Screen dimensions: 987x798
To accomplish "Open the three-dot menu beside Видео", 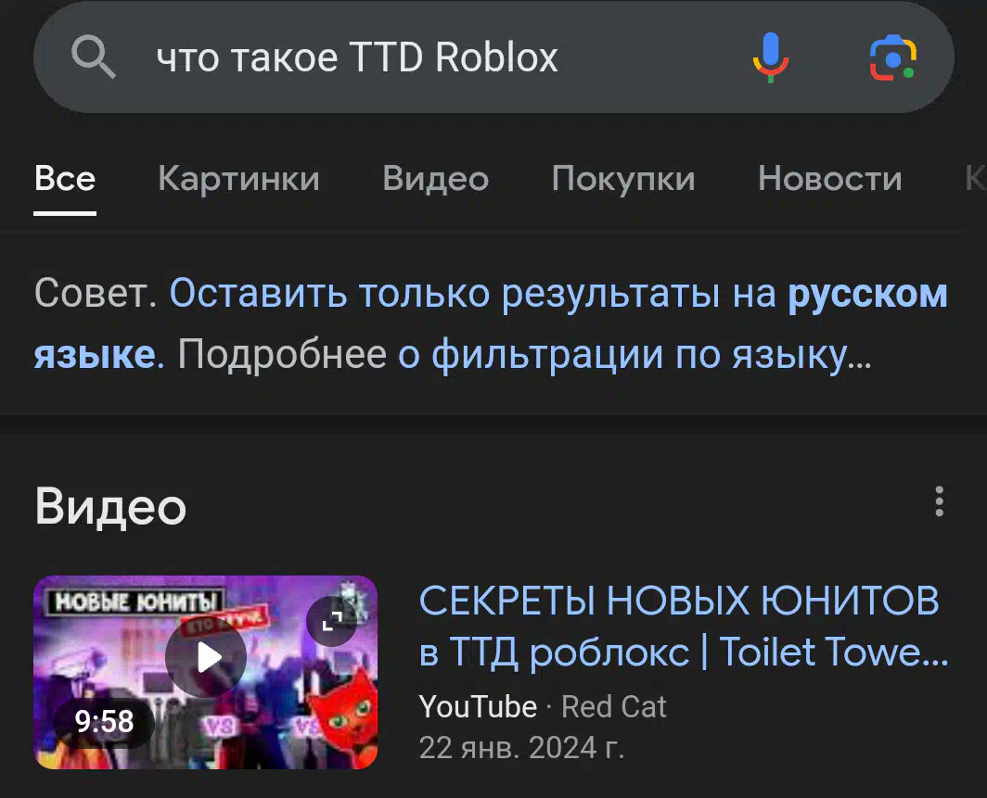I will (939, 501).
